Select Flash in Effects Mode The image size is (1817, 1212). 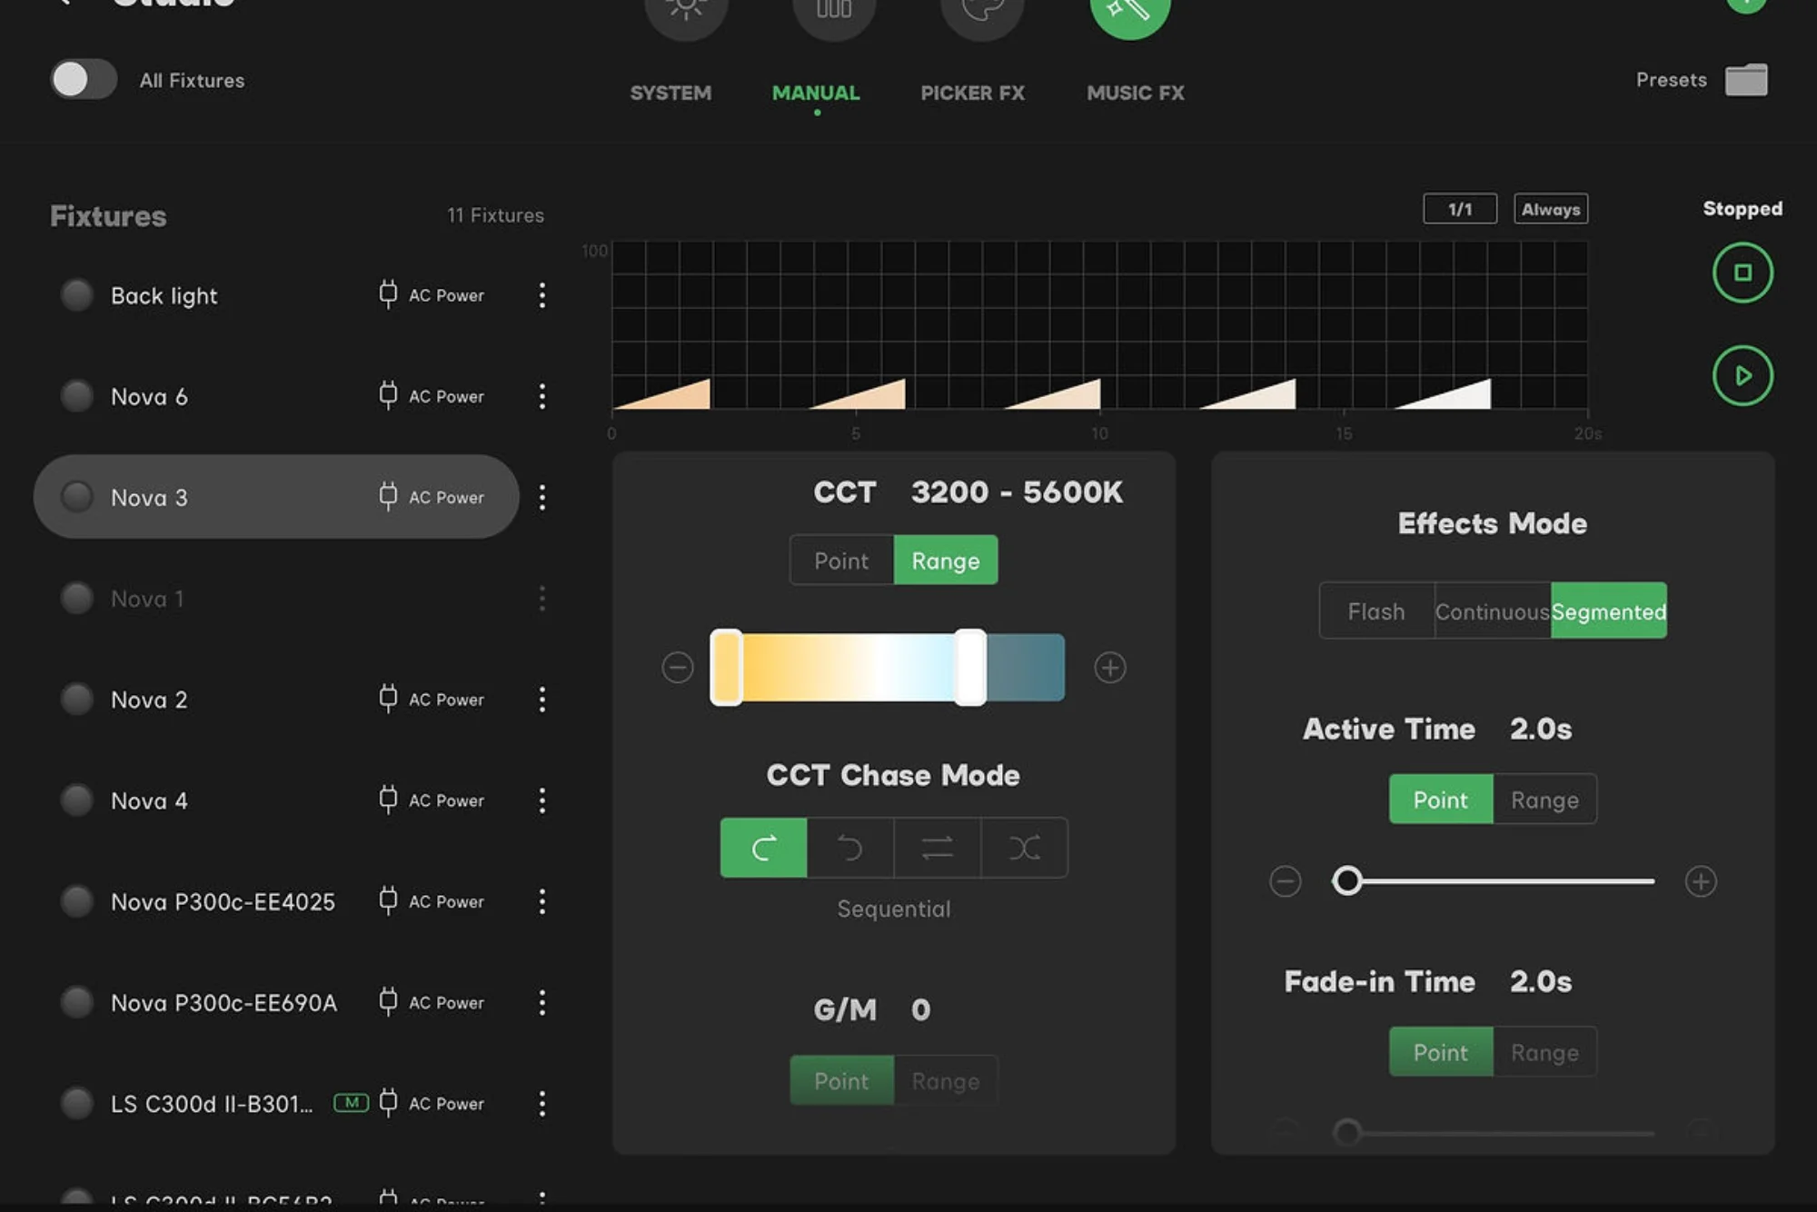(1375, 611)
